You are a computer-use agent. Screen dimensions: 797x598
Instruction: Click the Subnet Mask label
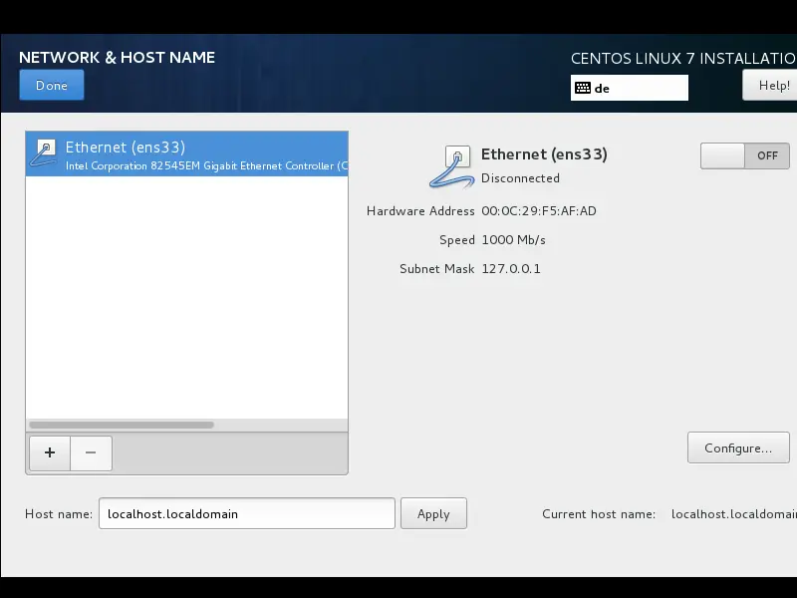click(x=436, y=269)
